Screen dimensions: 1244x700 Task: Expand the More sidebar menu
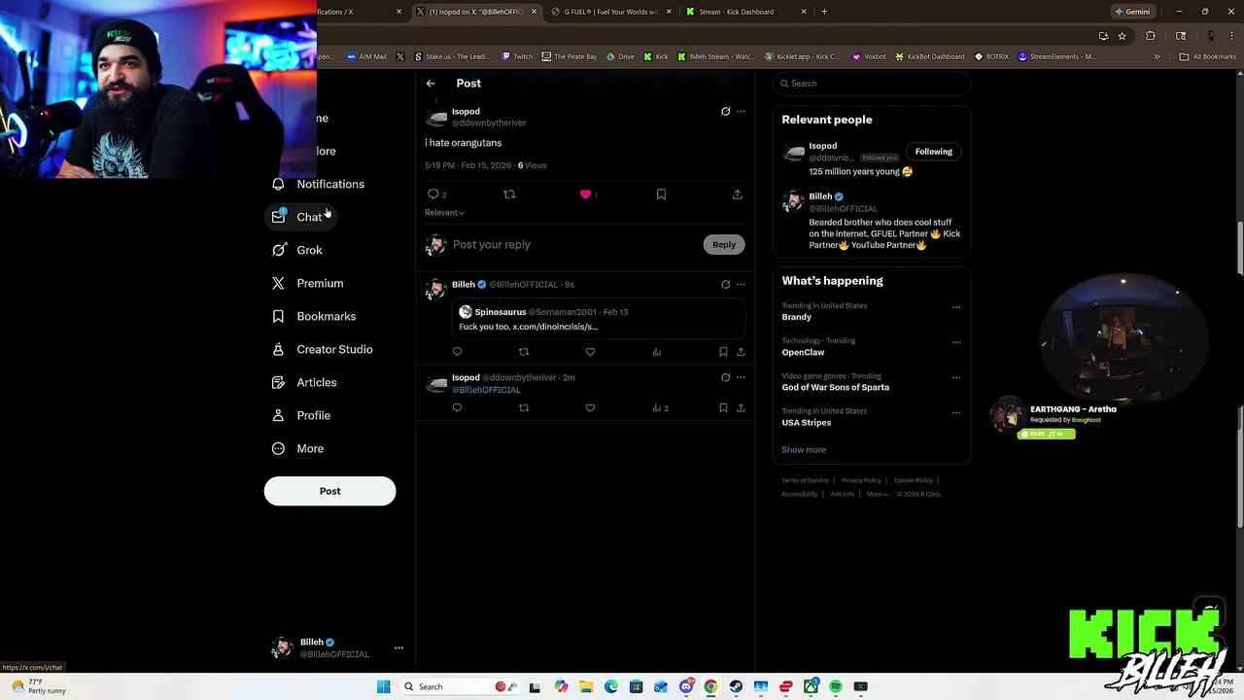[x=298, y=449]
